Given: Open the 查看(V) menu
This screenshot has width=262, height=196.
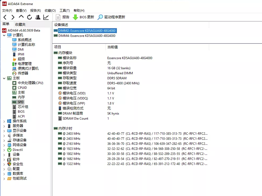Looking at the screenshot, I should click(21, 11).
